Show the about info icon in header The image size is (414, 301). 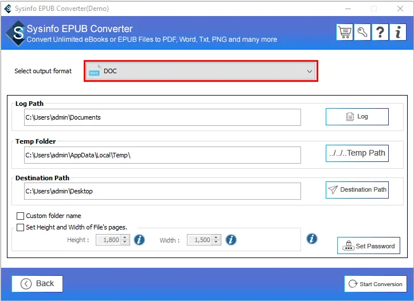397,32
